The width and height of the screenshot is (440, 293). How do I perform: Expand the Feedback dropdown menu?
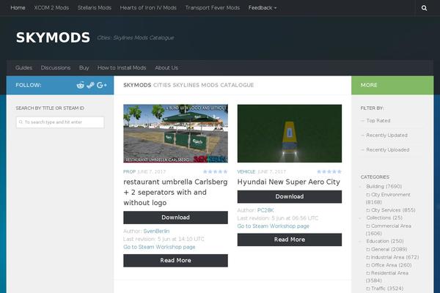263,8
